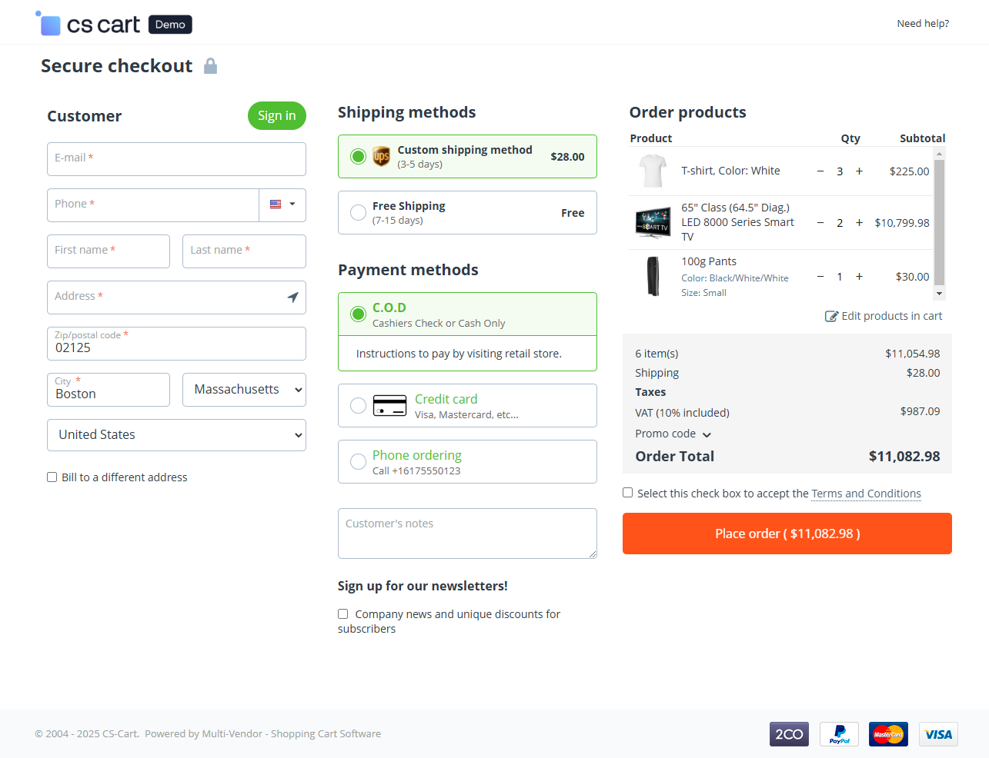Click the edit pencil icon beside Edit products
Image resolution: width=989 pixels, height=758 pixels.
tap(830, 316)
